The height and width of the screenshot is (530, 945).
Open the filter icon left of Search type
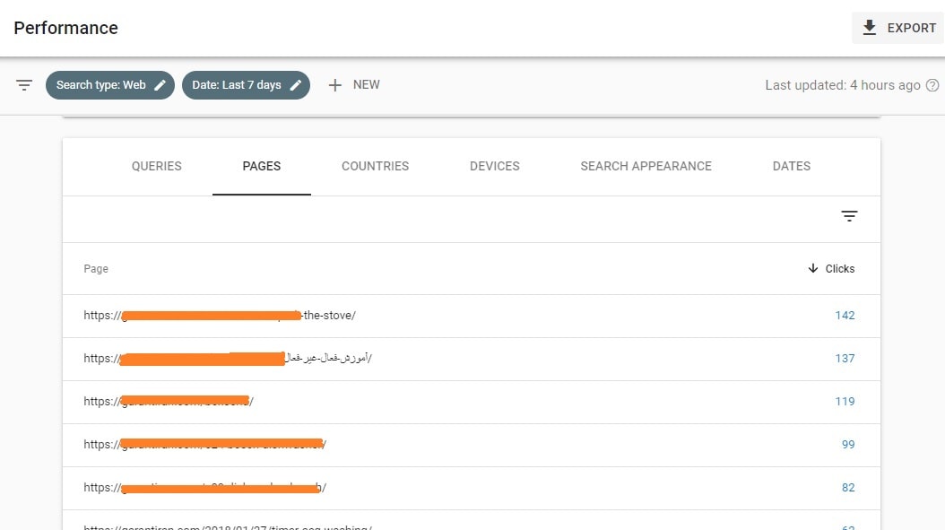tap(24, 85)
